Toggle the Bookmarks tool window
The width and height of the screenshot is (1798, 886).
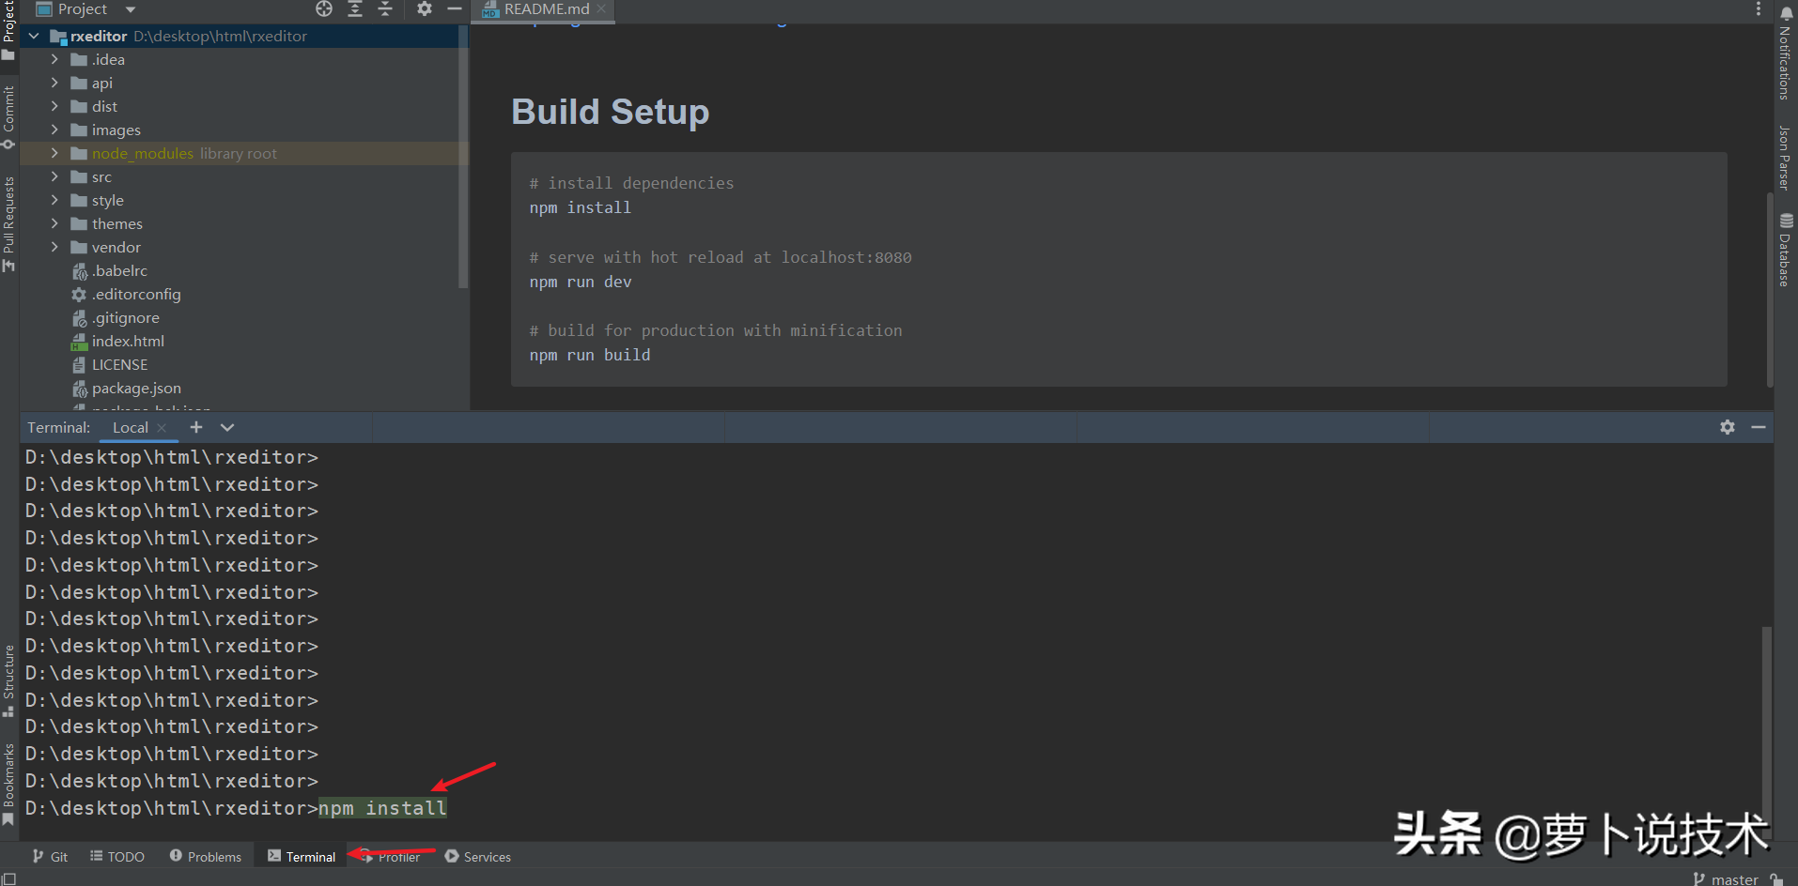(x=9, y=774)
